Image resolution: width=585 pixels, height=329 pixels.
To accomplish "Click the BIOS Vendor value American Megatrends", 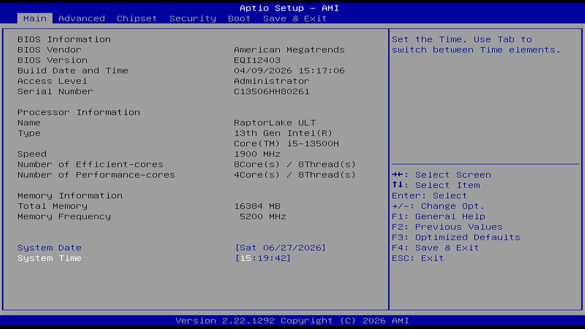I will pos(289,50).
